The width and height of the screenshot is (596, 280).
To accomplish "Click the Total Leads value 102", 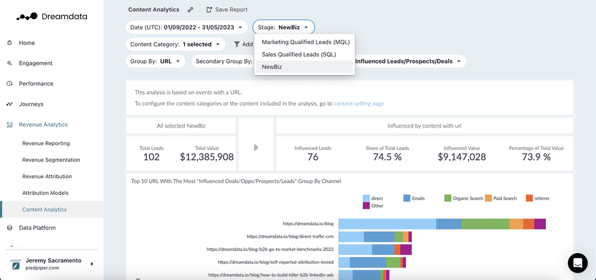I will [151, 157].
